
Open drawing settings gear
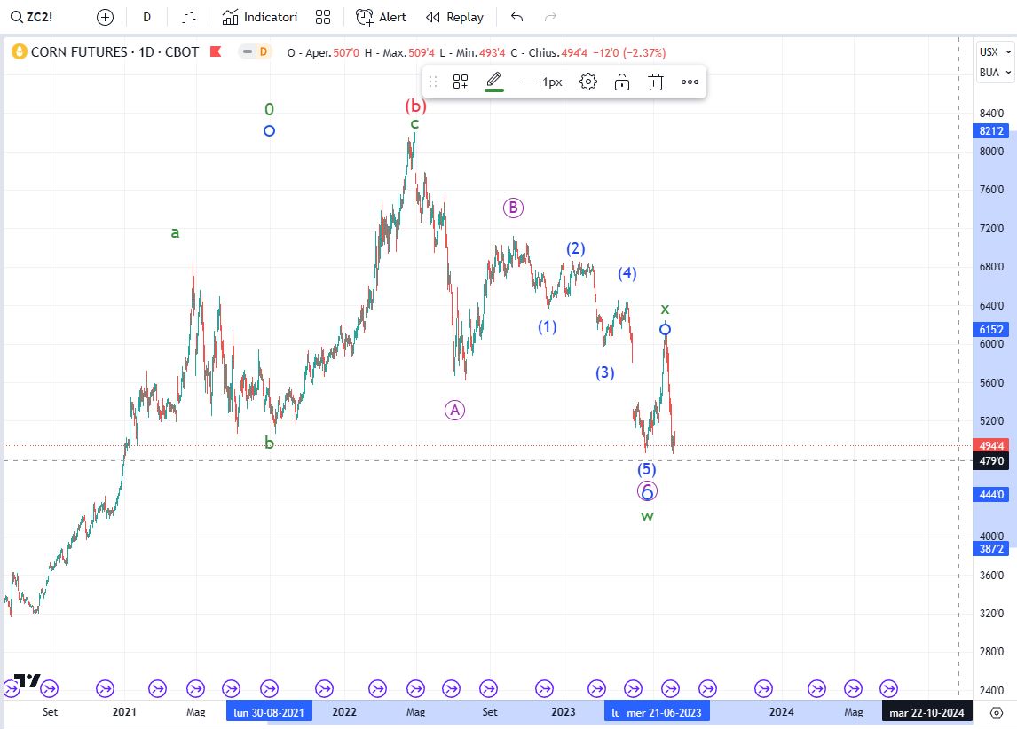pos(588,82)
